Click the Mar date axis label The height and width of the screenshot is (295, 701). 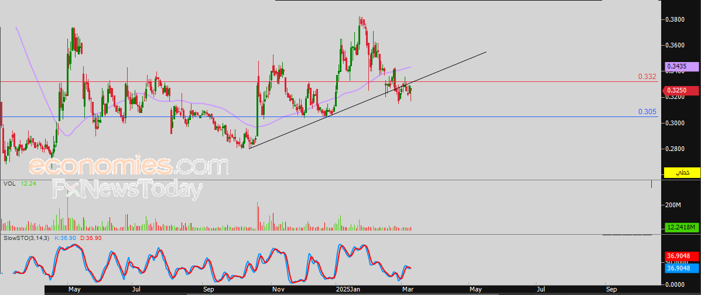tap(407, 290)
